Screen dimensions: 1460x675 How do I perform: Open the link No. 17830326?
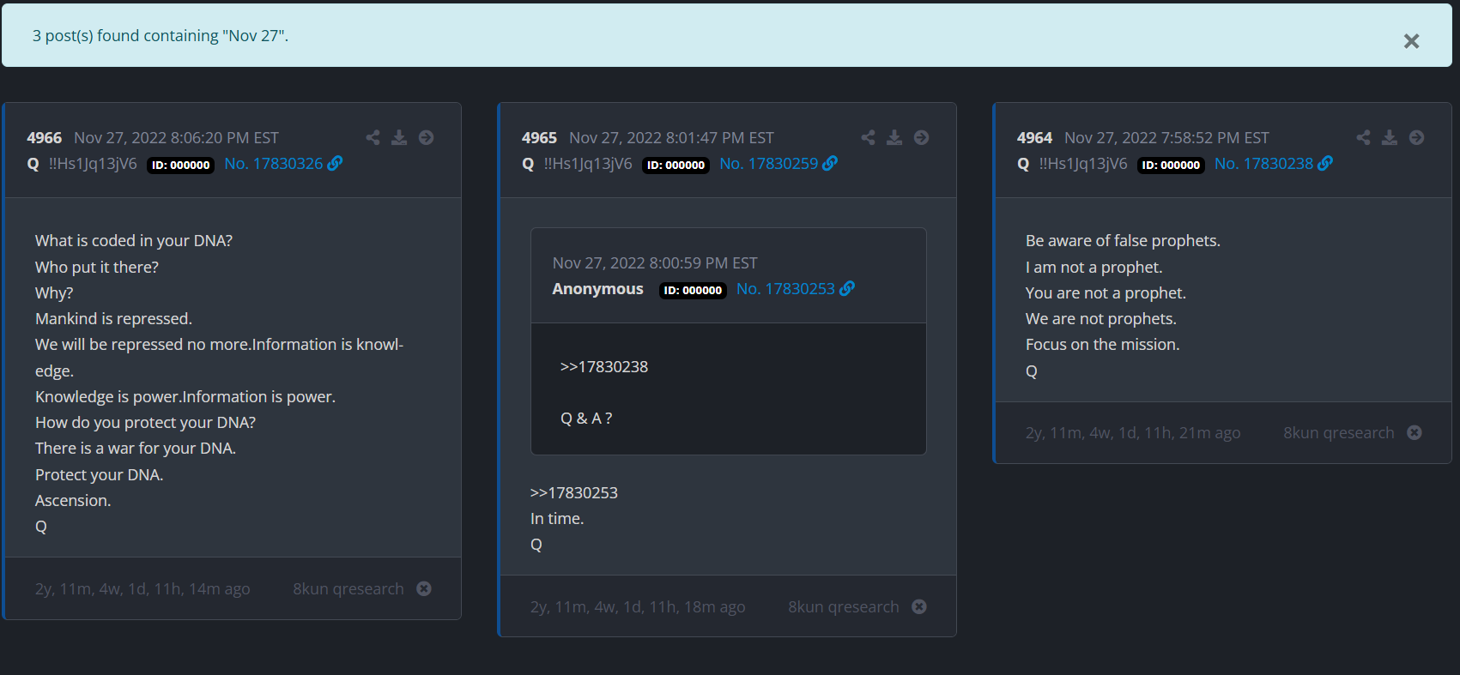pyautogui.click(x=282, y=164)
